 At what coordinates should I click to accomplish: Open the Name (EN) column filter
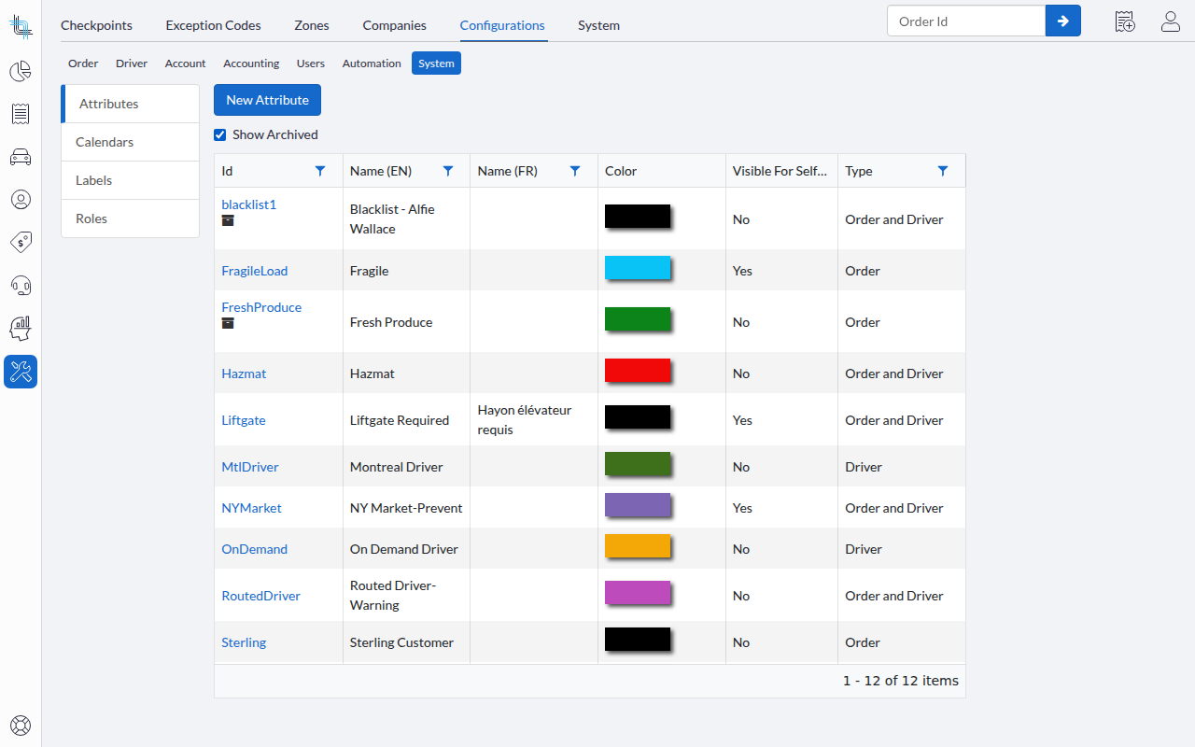(x=448, y=171)
